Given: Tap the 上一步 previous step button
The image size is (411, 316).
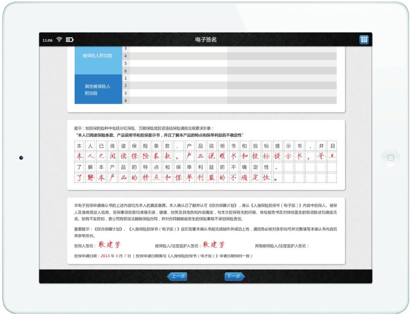Looking at the screenshot, I should (177, 276).
